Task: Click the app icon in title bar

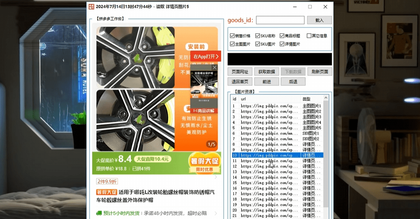Action: (91, 7)
